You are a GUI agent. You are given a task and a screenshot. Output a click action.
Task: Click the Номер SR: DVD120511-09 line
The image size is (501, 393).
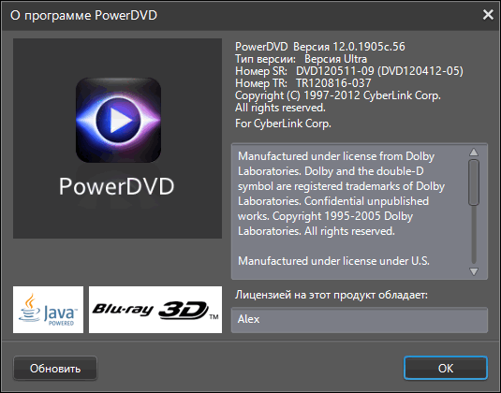[x=349, y=71]
